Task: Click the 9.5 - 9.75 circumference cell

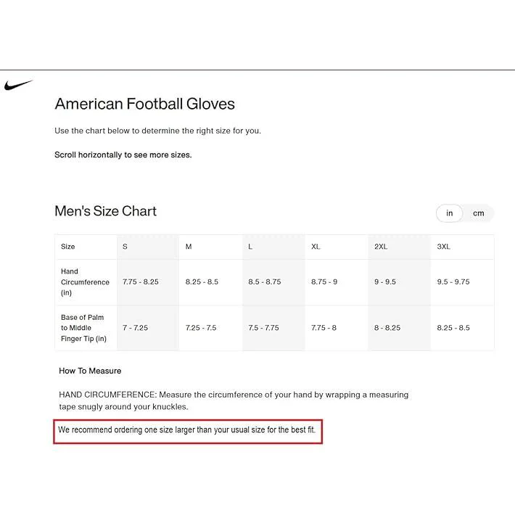Action: (453, 282)
